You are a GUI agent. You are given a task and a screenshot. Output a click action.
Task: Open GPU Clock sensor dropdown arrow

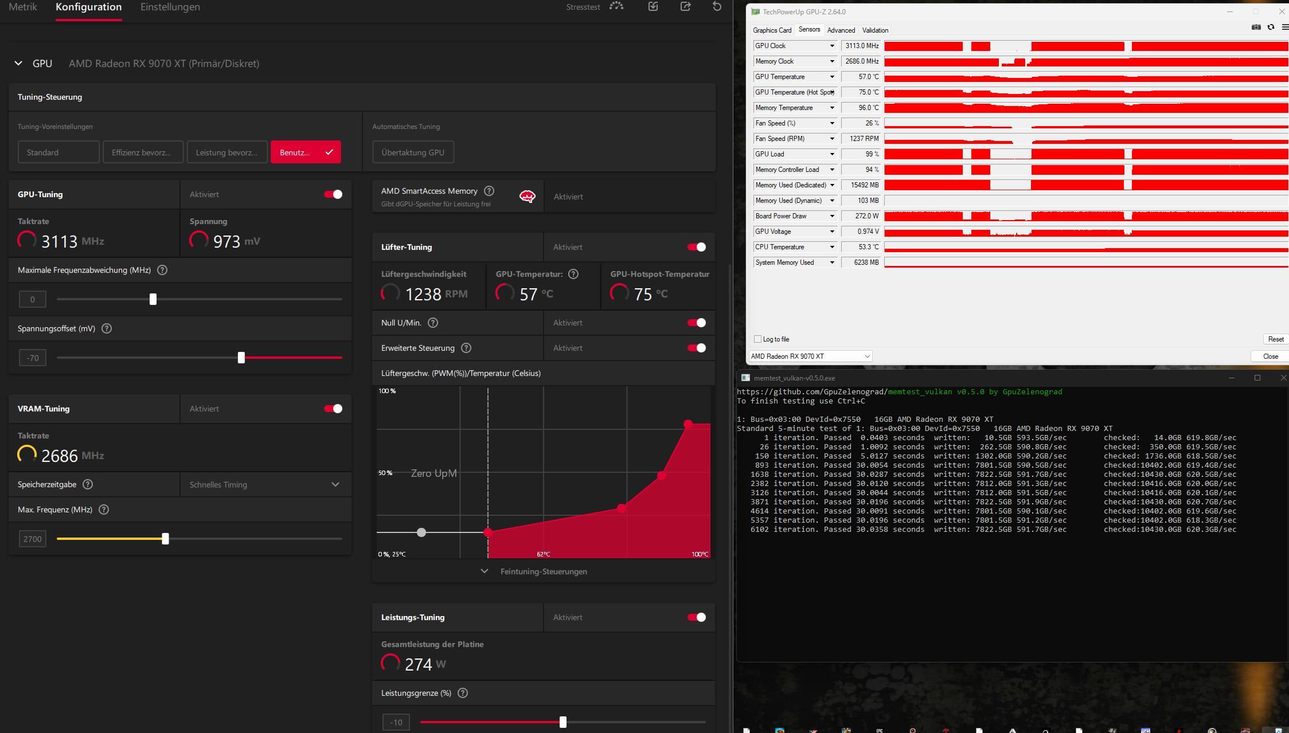832,46
